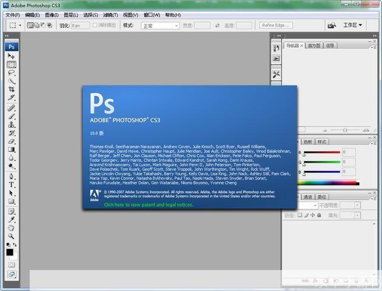This screenshot has height=291, width=382.
Task: Click the Ps logo atop toolbox
Action: (12, 47)
